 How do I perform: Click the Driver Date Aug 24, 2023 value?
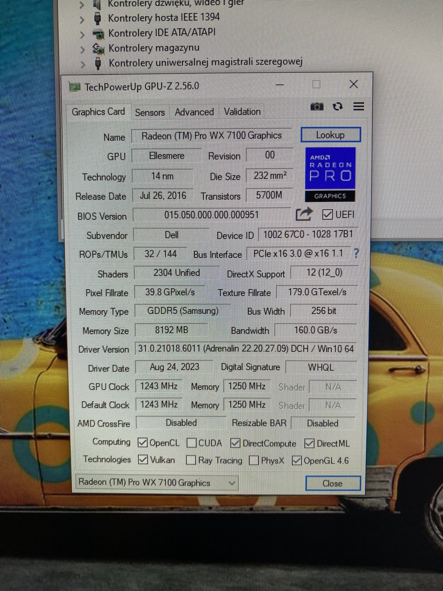pos(174,367)
